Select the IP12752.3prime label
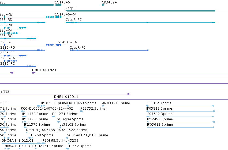The image size is (228, 150). (x=93, y=109)
